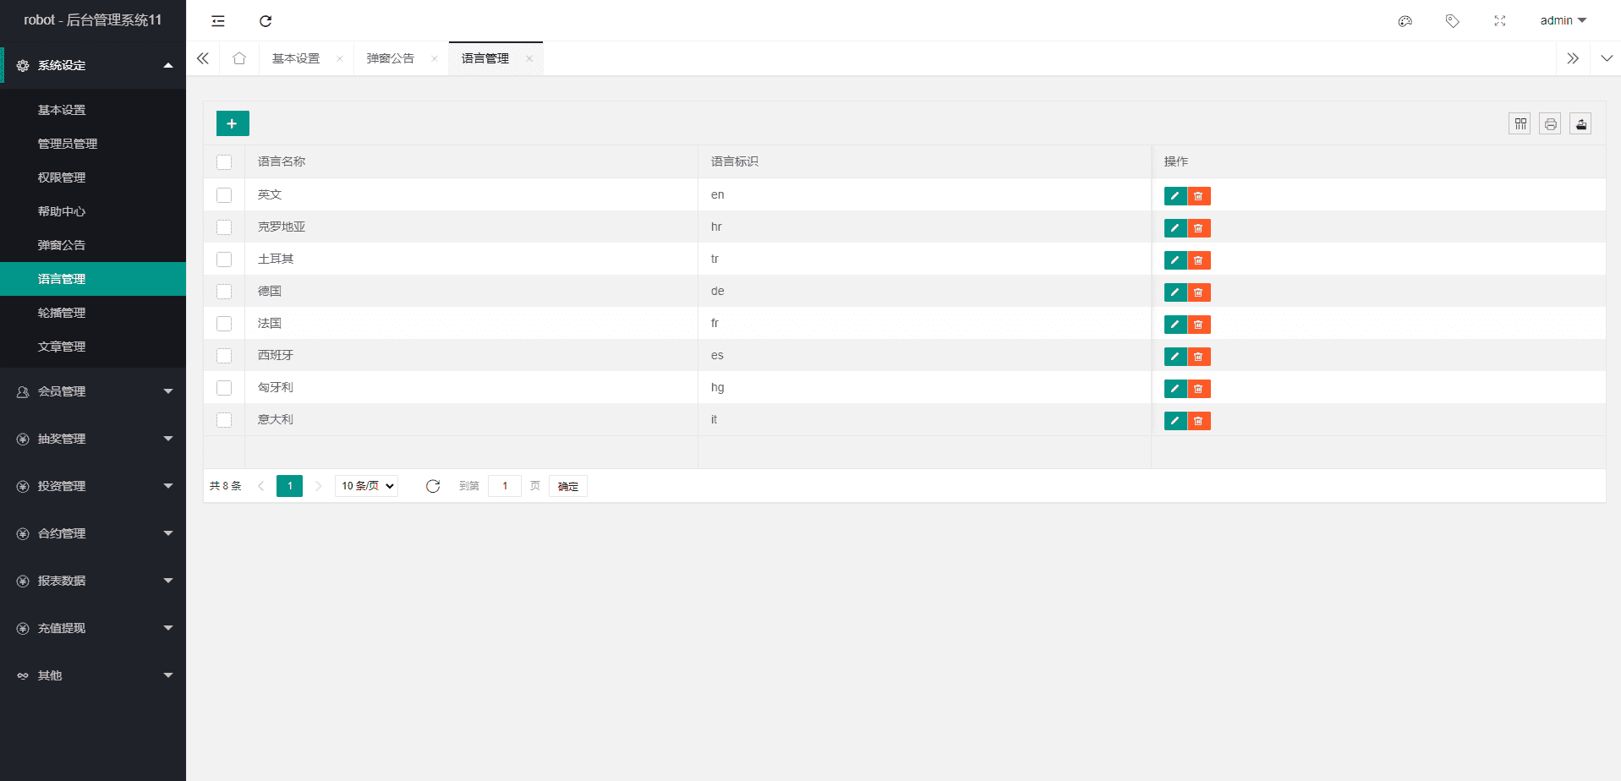Edit the 英文 language row

pyautogui.click(x=1175, y=196)
